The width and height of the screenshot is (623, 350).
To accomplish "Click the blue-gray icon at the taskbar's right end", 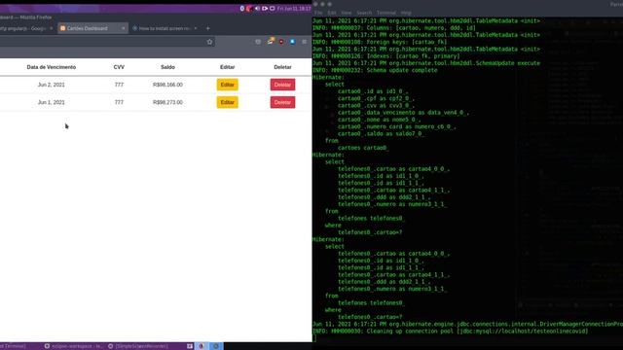I will tap(216, 346).
